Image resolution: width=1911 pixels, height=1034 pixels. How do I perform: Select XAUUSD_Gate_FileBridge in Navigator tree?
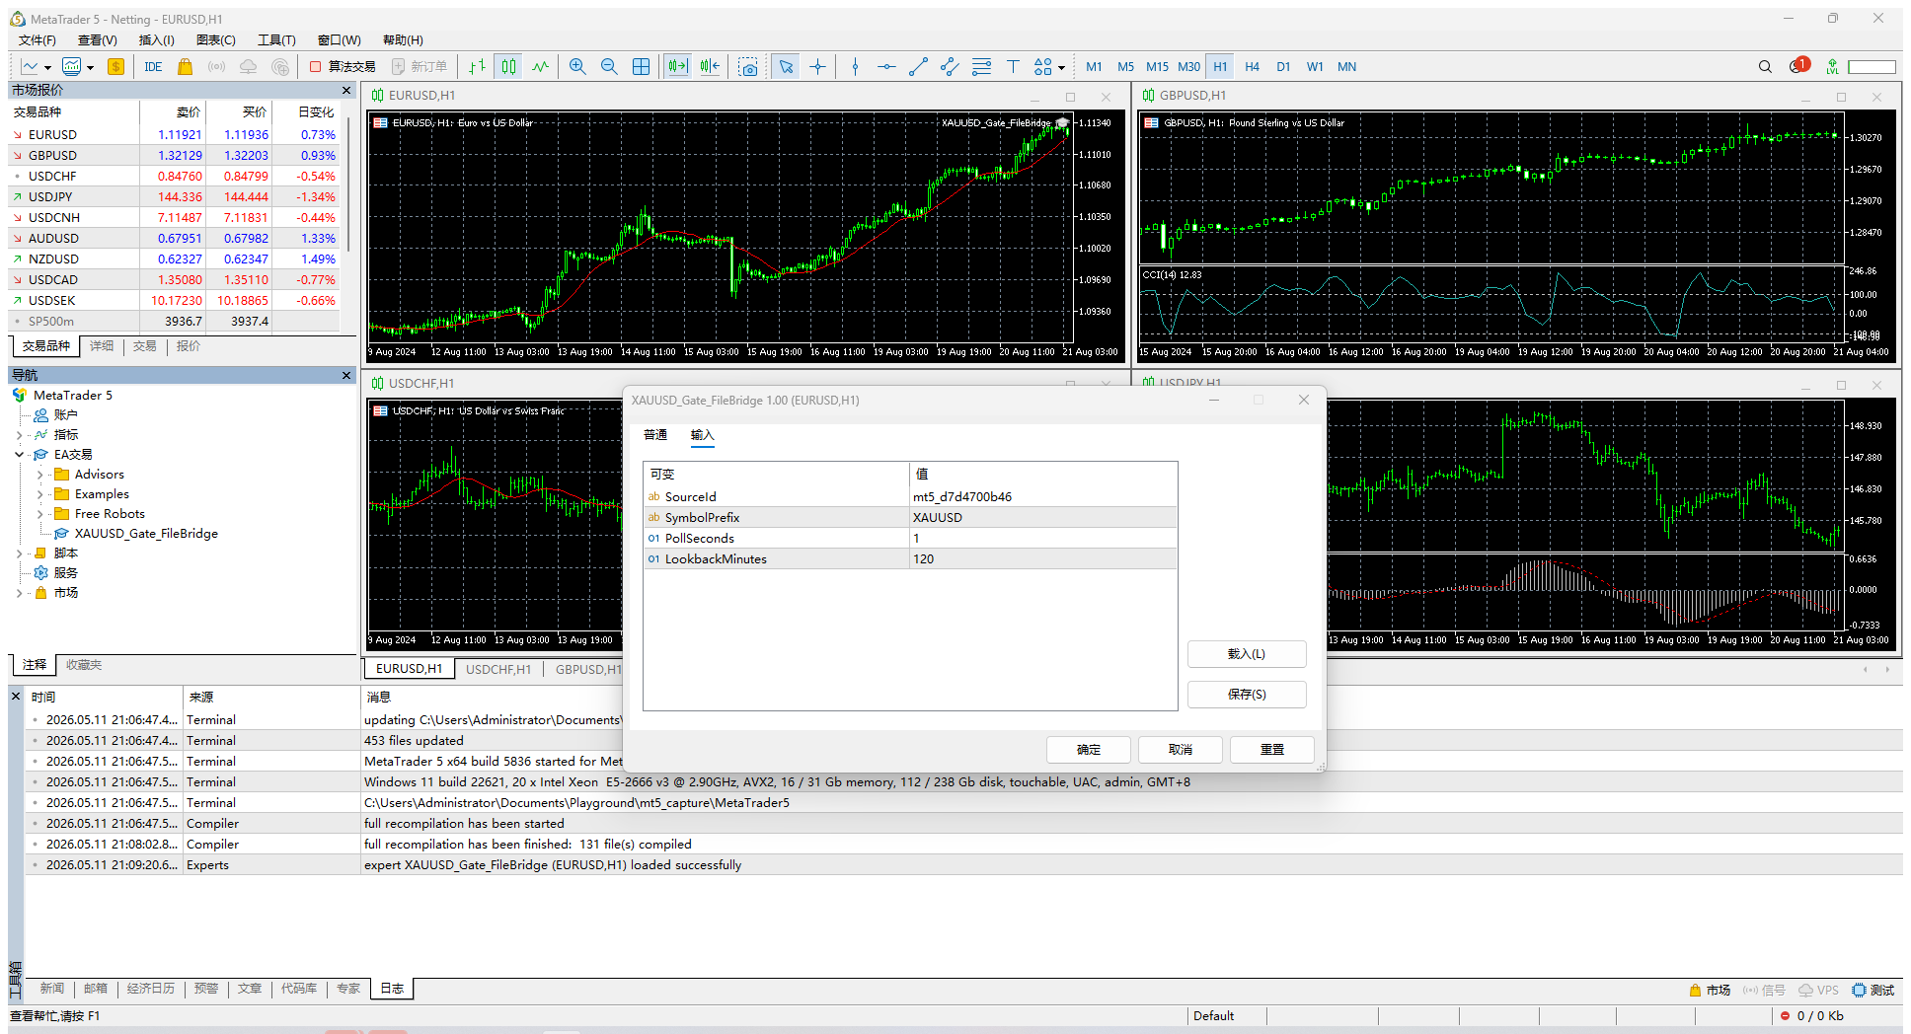coord(146,534)
